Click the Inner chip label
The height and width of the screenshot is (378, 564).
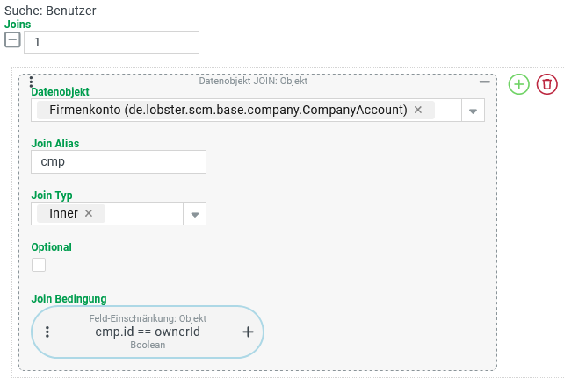64,213
